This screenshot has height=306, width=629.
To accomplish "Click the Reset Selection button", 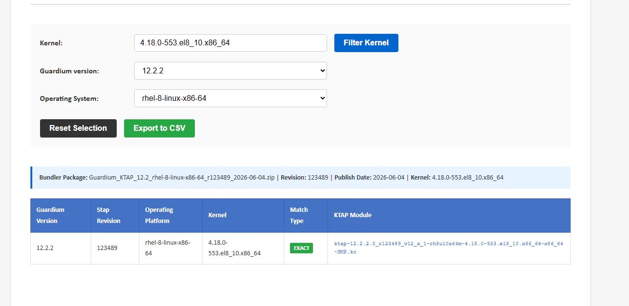I will point(78,128).
